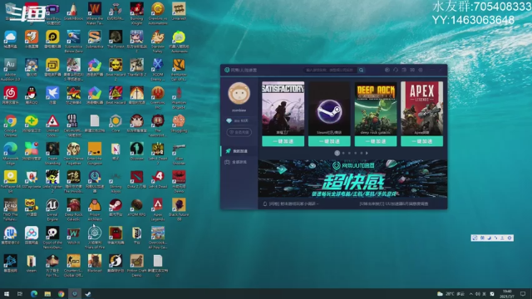532x299 pixels.
Task: Click accelerate button under Apex Legends card
Action: click(421, 141)
